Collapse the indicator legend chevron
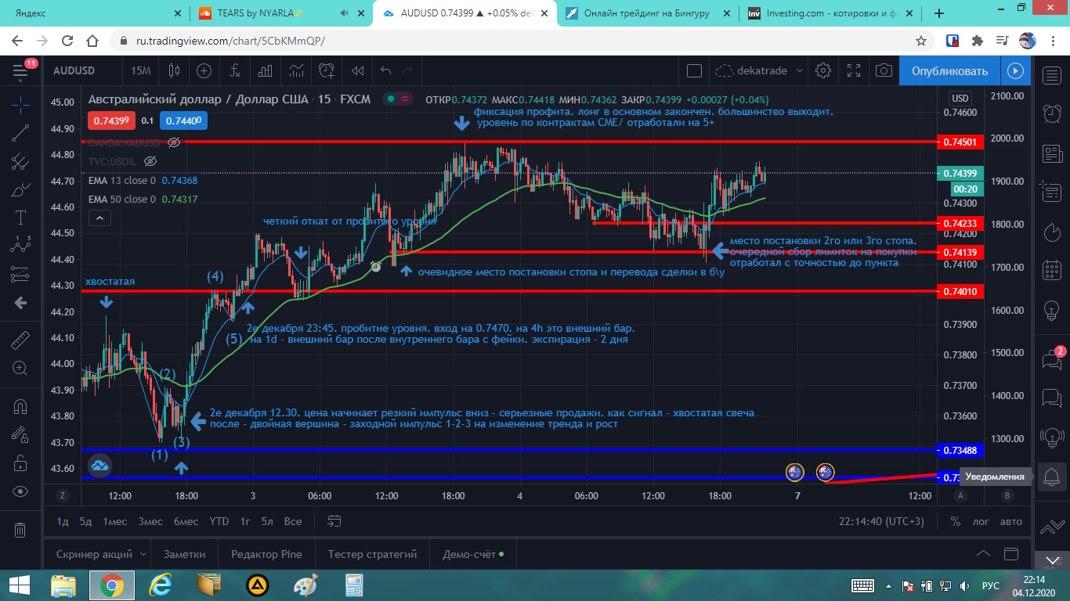The width and height of the screenshot is (1070, 601). 99,220
